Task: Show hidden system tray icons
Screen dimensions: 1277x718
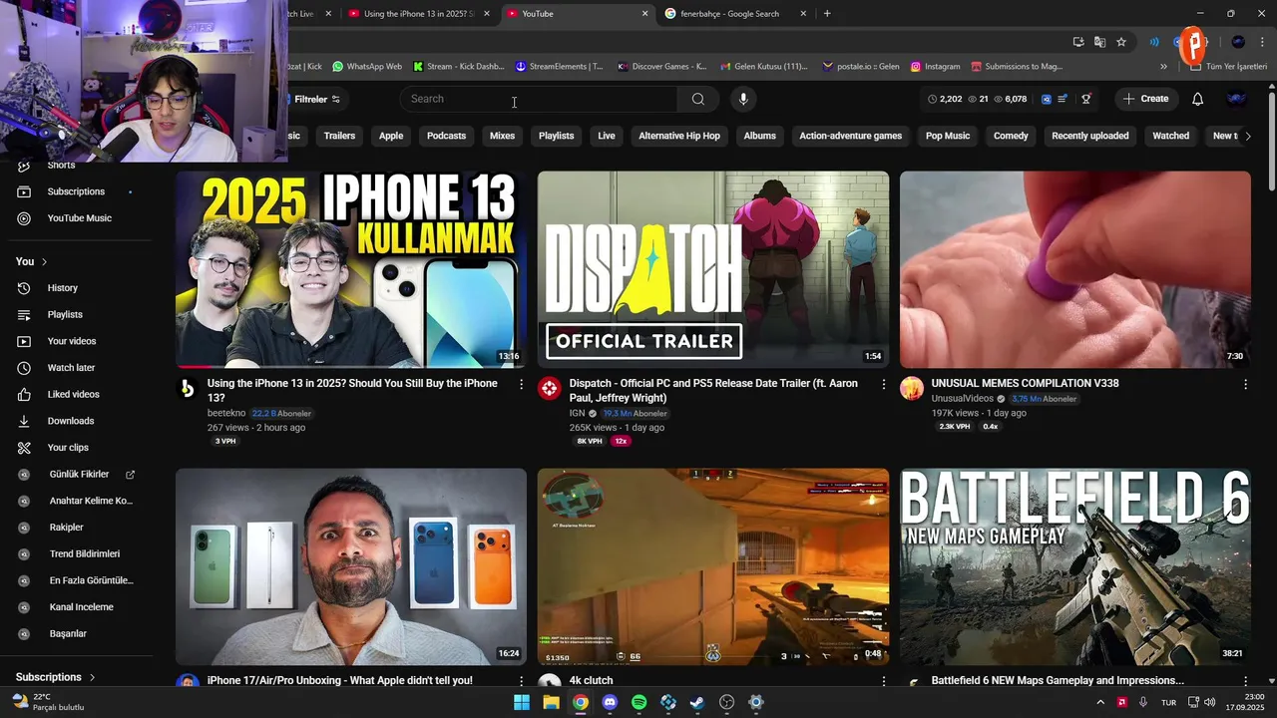Action: pos(1100,702)
